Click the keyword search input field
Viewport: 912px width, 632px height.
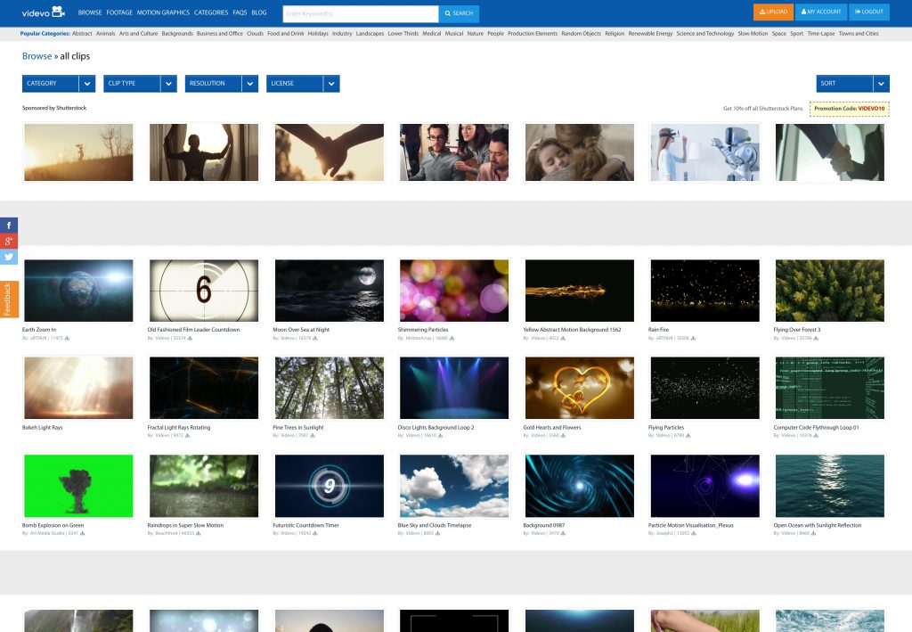tap(361, 13)
